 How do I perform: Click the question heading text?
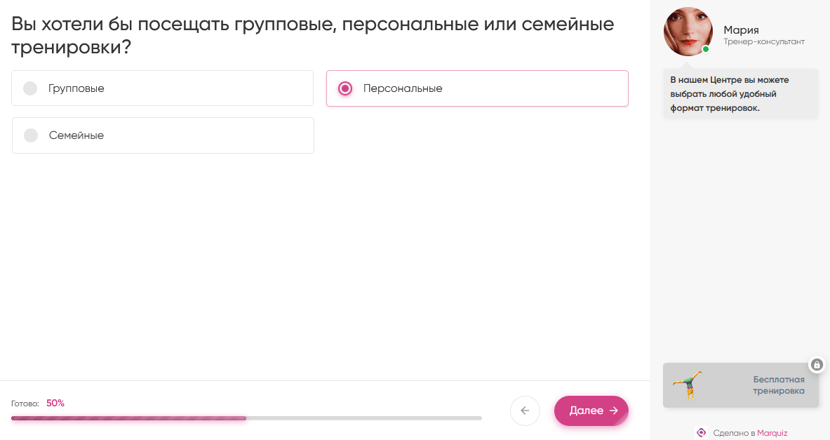(x=312, y=36)
